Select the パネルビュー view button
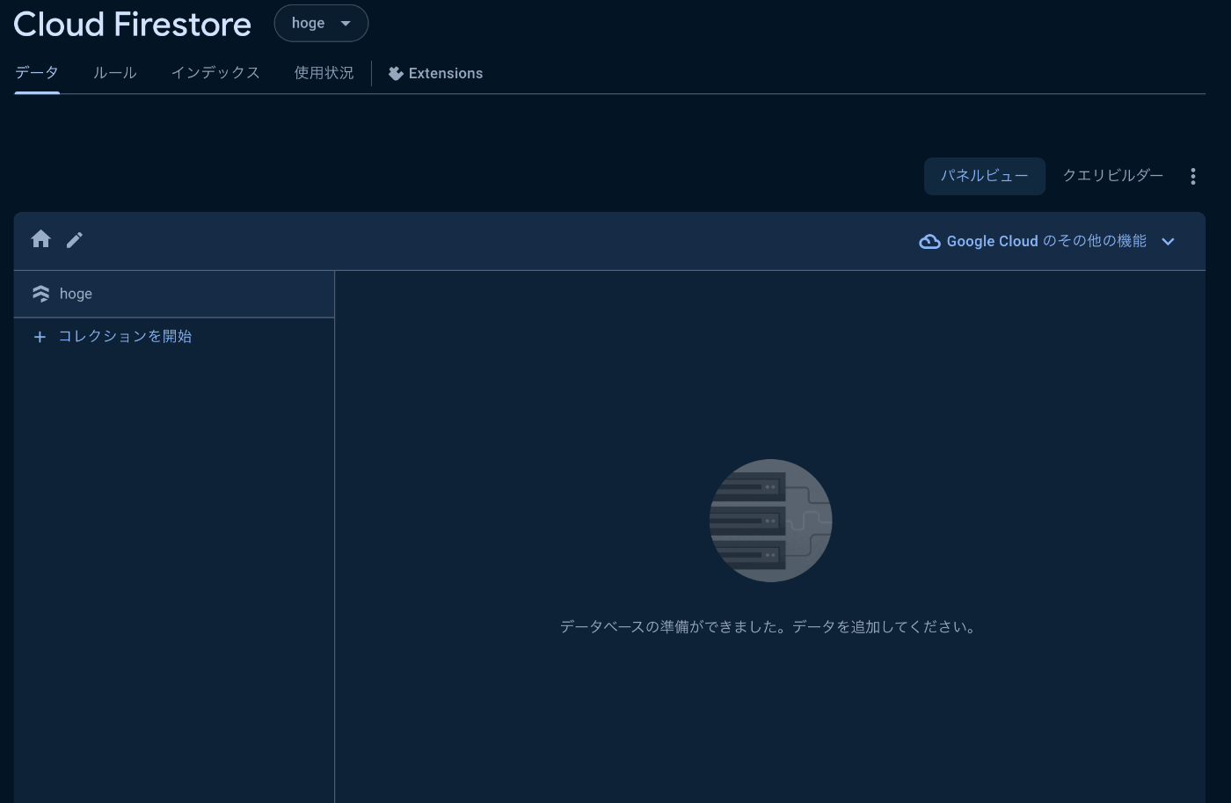The width and height of the screenshot is (1231, 803). (x=985, y=176)
